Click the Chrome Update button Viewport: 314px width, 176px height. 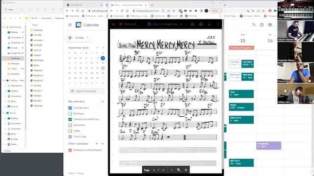point(216,11)
